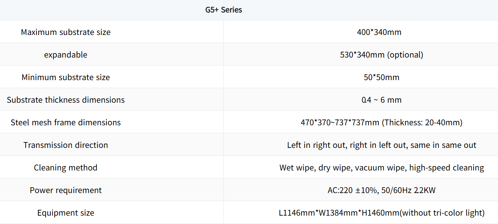
Task: Click the 400*340mm value cell
Action: click(x=379, y=32)
